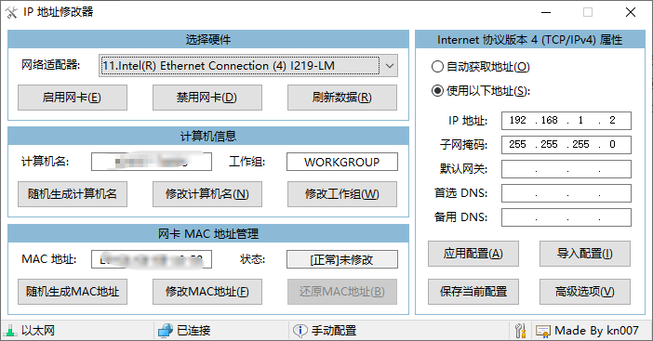Click the preferred DNS input field

(x=566, y=193)
